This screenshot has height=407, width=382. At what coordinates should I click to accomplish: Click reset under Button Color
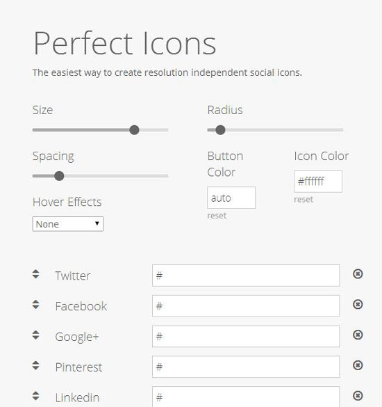(x=217, y=216)
